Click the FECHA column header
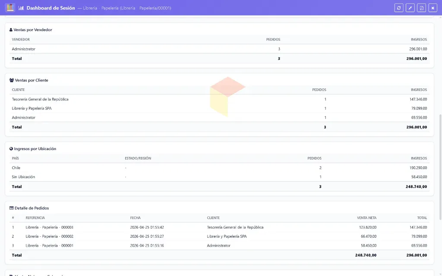Viewport: 442px width, 276px height. click(x=135, y=218)
